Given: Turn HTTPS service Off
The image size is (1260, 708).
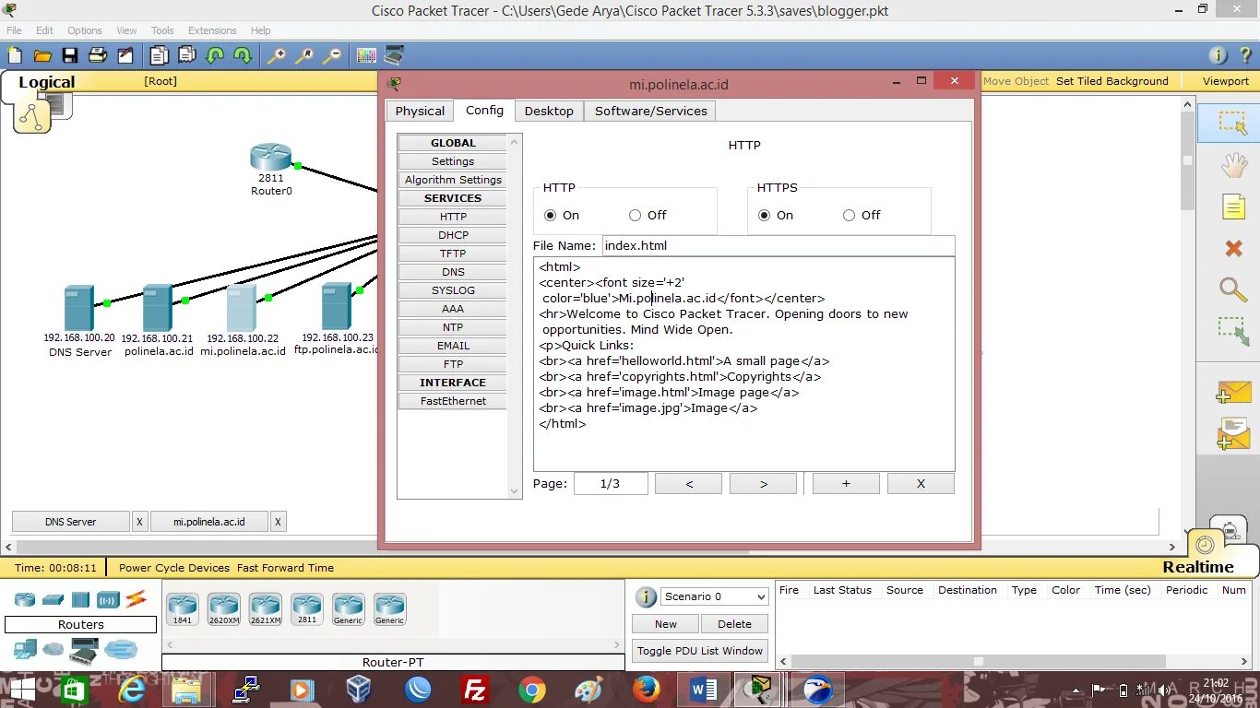Looking at the screenshot, I should 849,215.
